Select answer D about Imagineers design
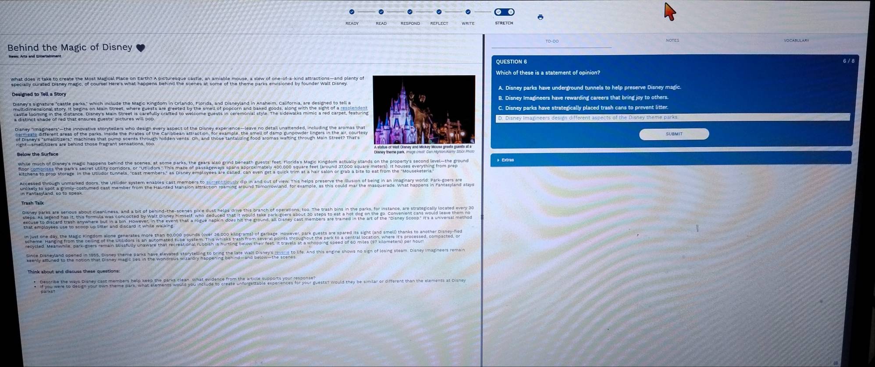 tap(587, 117)
